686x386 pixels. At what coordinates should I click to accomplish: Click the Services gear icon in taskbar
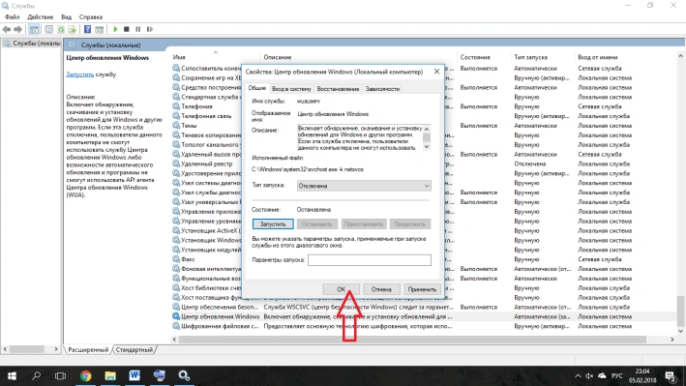184,375
